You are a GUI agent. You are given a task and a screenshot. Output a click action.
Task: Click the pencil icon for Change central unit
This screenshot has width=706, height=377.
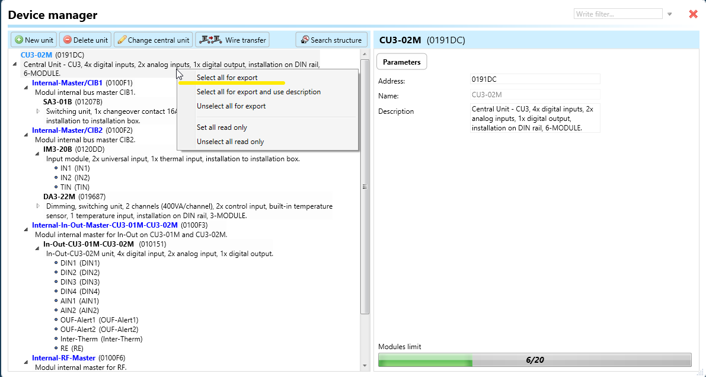(122, 40)
